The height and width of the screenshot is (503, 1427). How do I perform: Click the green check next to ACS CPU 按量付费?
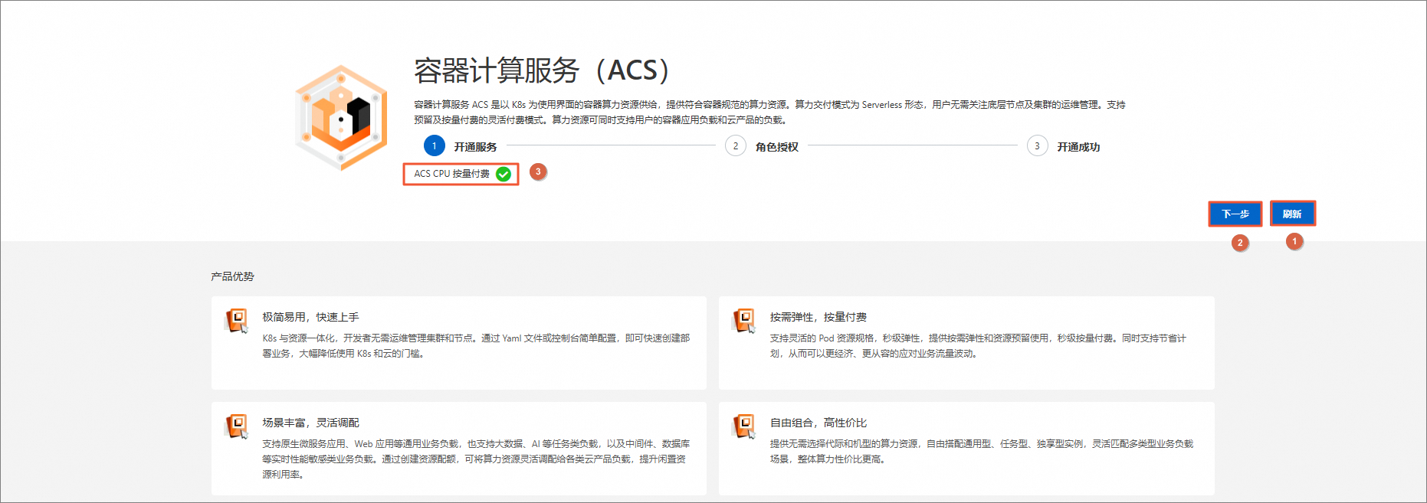(504, 174)
